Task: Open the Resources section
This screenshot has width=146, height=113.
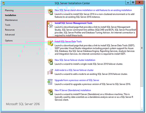Action: [10, 30]
